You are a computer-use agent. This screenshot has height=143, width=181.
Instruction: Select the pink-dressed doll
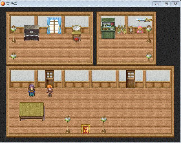click(x=140, y=30)
